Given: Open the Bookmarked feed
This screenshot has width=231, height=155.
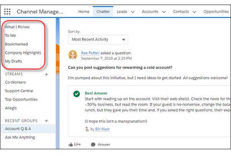Looking at the screenshot, I should [16, 44].
